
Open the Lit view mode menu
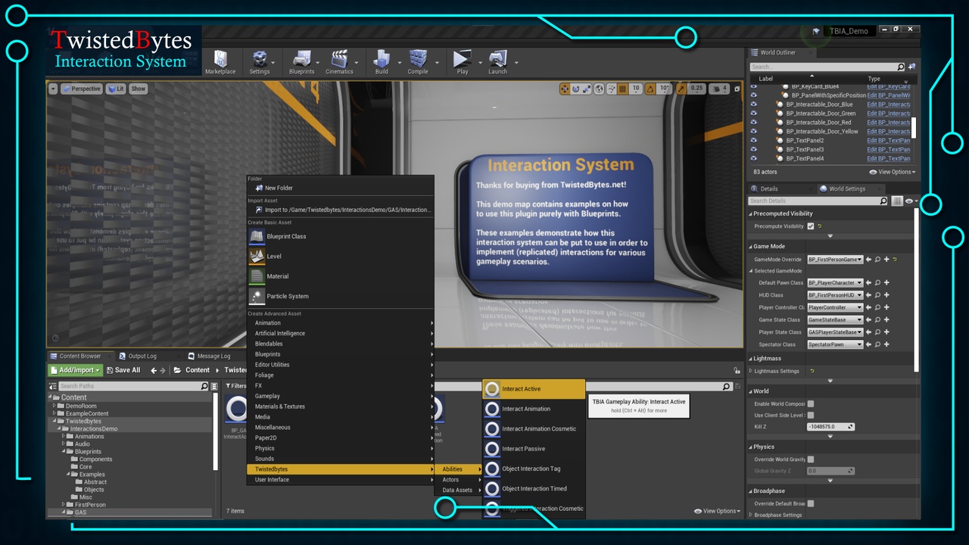(x=116, y=89)
